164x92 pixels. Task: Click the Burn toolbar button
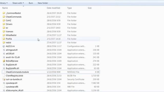(x=31, y=3)
